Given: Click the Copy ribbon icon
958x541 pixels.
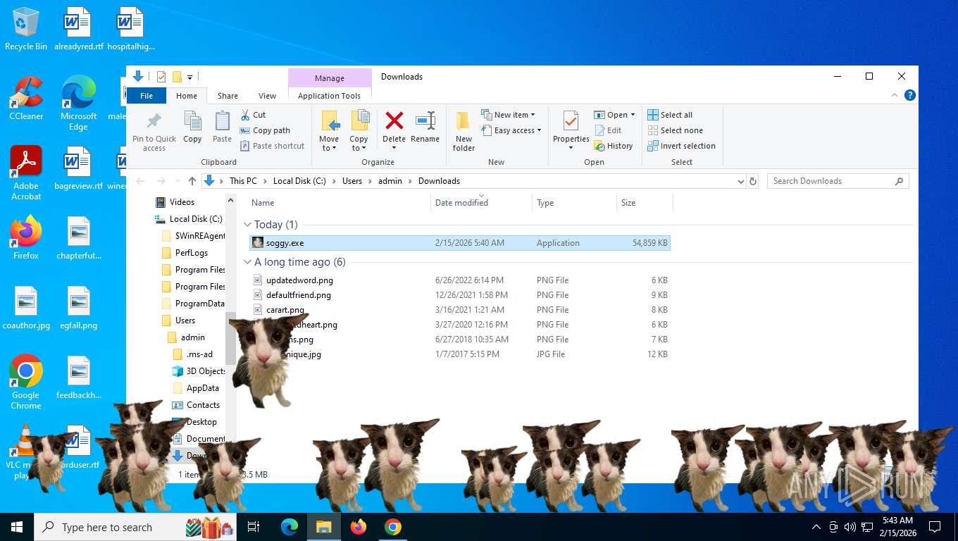Looking at the screenshot, I should click(x=192, y=121).
